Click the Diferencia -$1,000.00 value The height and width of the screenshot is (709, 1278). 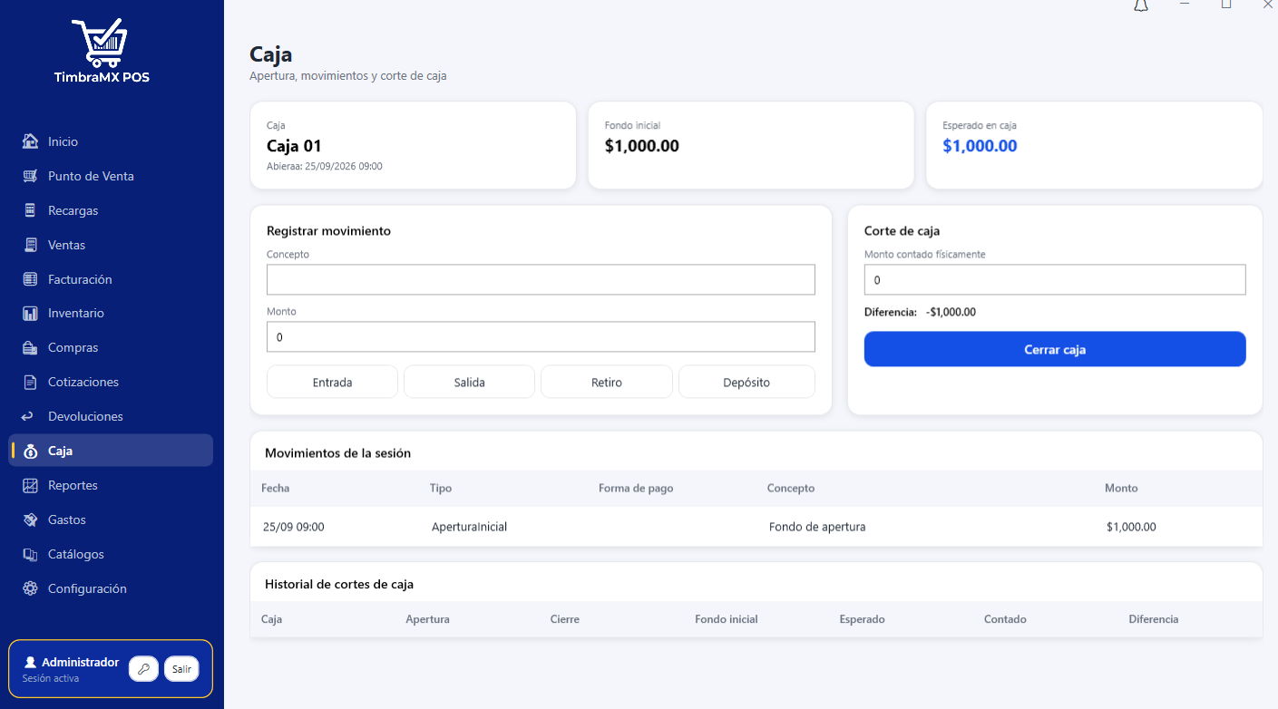[x=951, y=312]
